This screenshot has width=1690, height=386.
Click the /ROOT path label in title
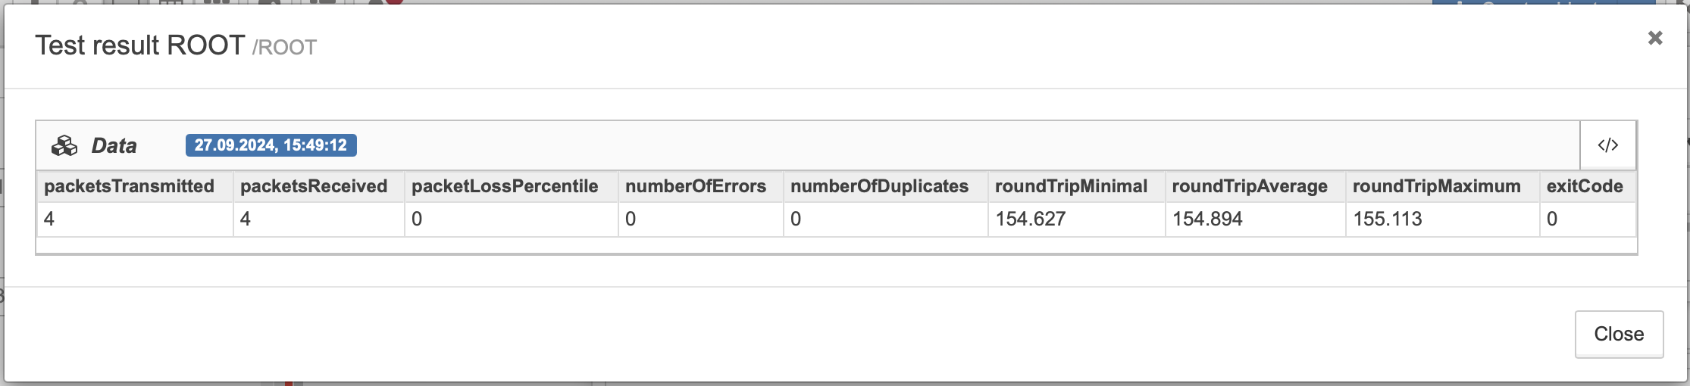284,48
